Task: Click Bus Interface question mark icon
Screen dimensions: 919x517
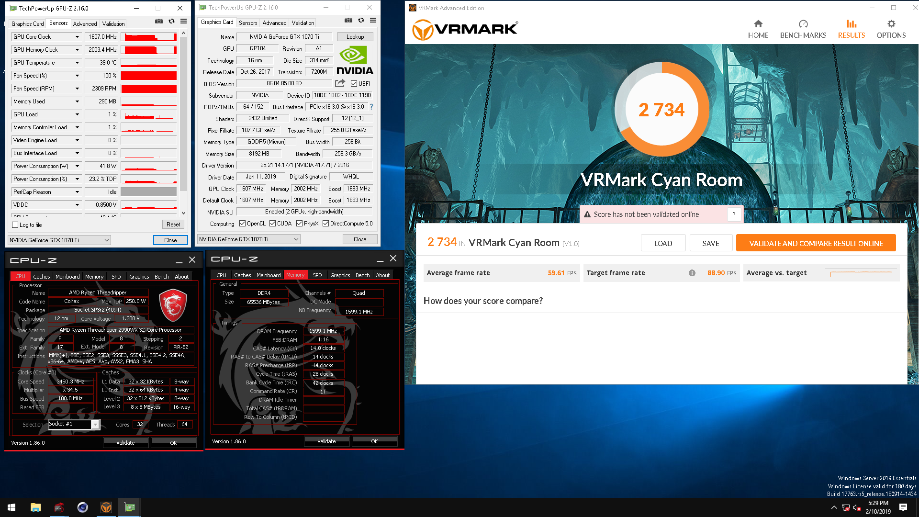Action: (x=371, y=107)
